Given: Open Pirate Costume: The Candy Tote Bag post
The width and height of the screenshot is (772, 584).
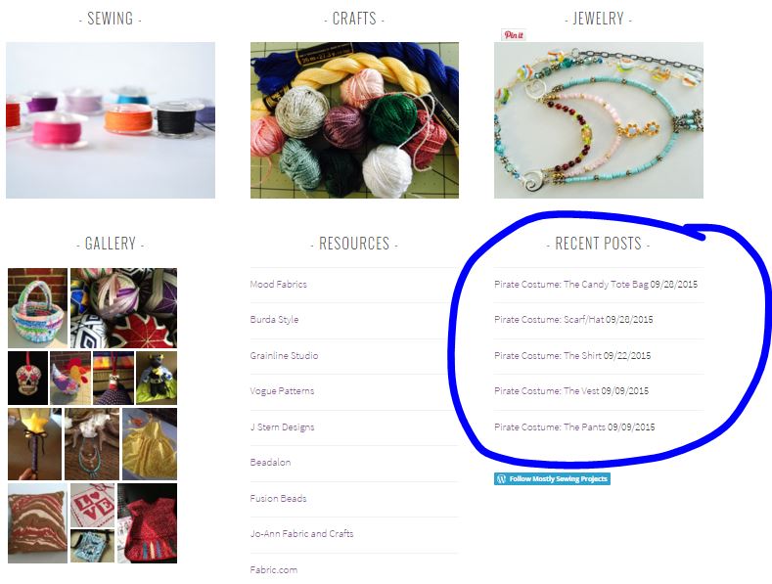Looking at the screenshot, I should click(x=571, y=284).
